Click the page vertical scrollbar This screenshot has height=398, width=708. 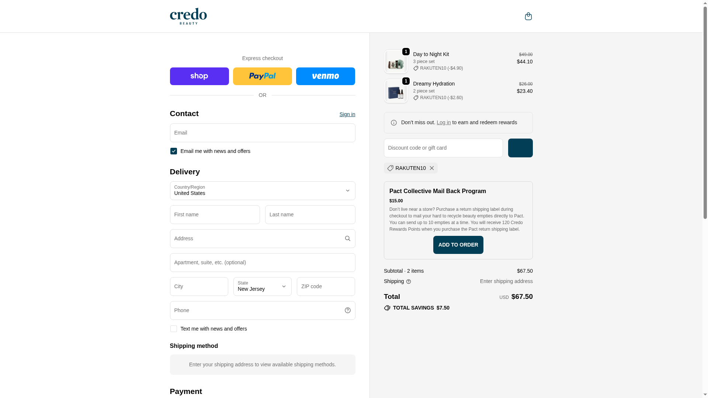(705, 111)
